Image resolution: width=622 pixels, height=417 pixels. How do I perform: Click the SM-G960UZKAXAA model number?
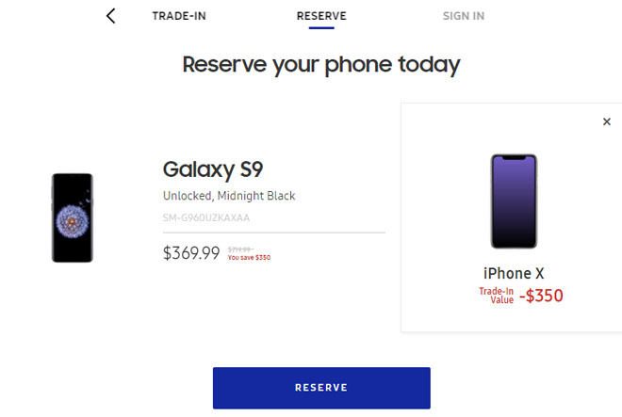[212, 217]
